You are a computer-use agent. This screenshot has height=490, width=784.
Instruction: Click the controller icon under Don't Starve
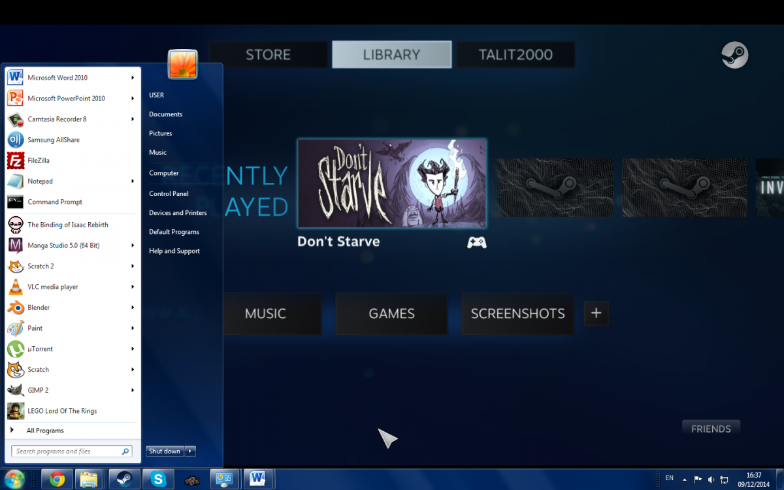click(x=477, y=242)
